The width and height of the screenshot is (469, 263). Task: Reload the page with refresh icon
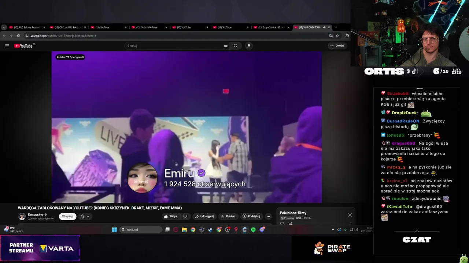(x=18, y=35)
